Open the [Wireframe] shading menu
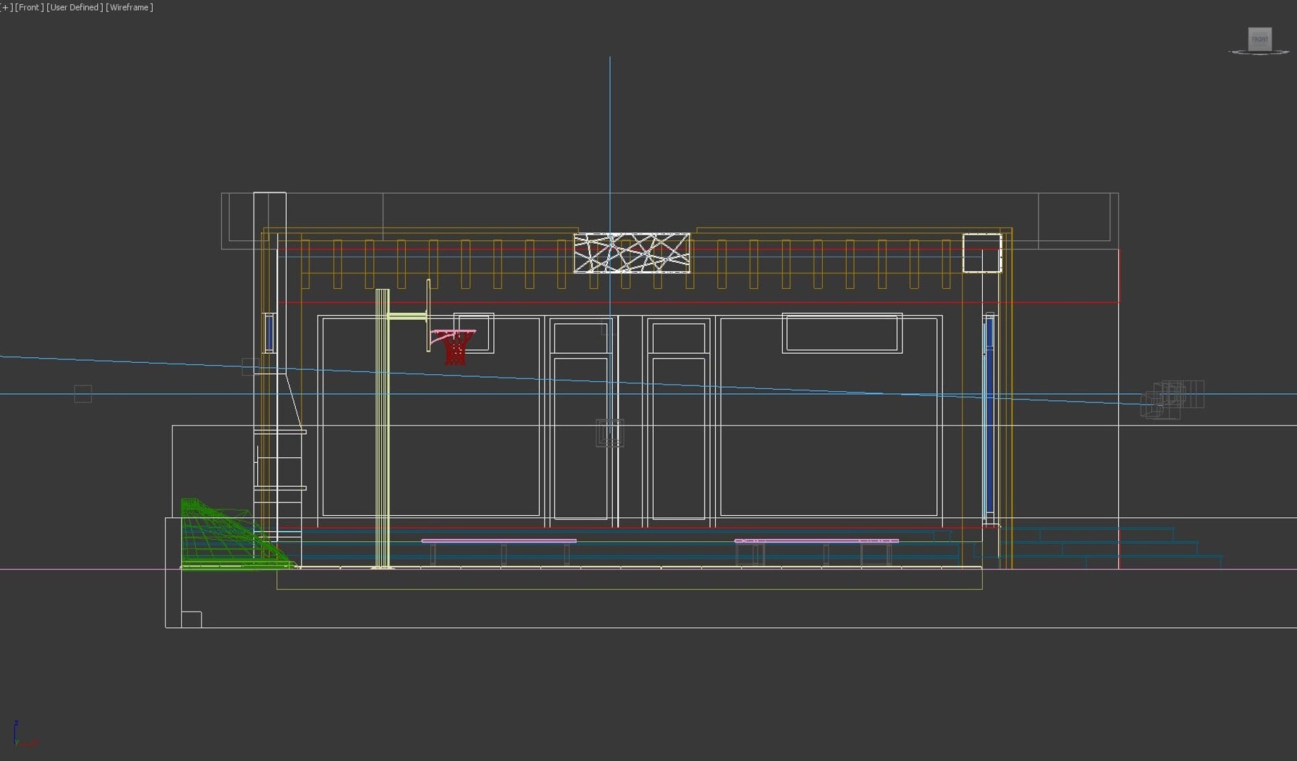Image resolution: width=1297 pixels, height=761 pixels. point(130,7)
